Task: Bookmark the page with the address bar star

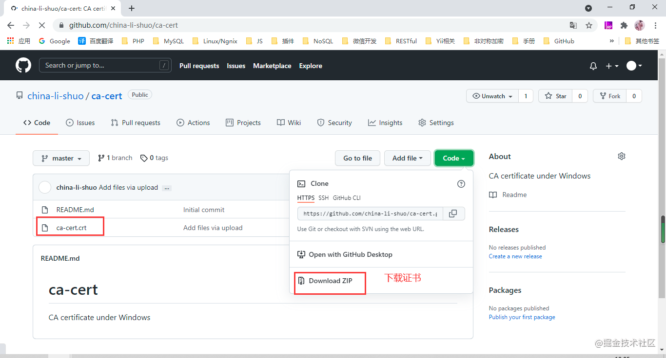Action: click(588, 24)
